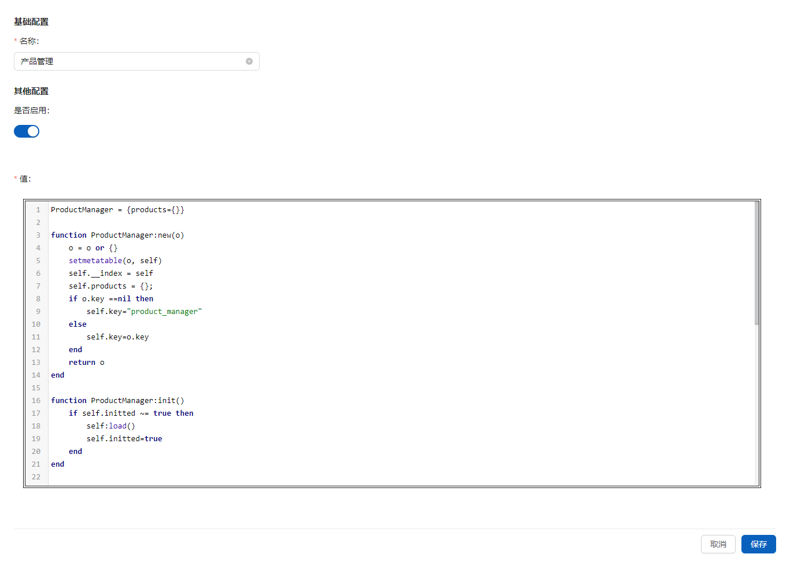The image size is (790, 580).
Task: Place cursor on the 'return o' line
Action: click(x=86, y=363)
